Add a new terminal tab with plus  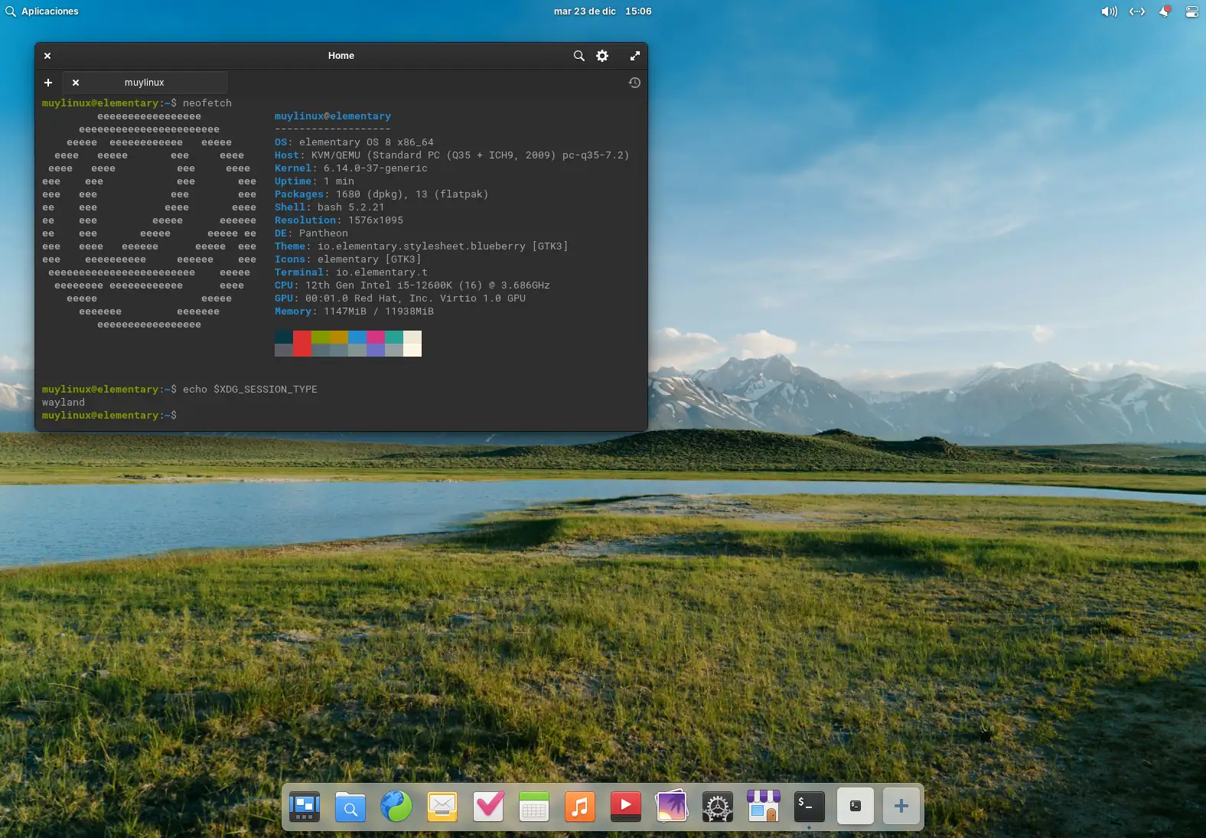pyautogui.click(x=48, y=83)
